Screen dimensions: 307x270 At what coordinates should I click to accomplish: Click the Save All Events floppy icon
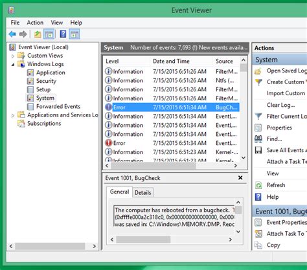258,150
